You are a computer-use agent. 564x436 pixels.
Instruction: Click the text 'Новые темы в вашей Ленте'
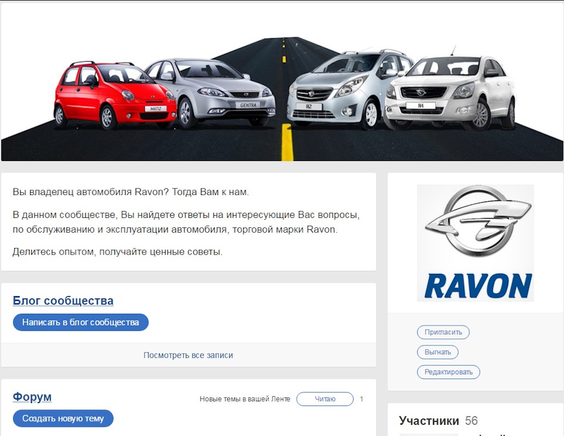[x=244, y=399]
